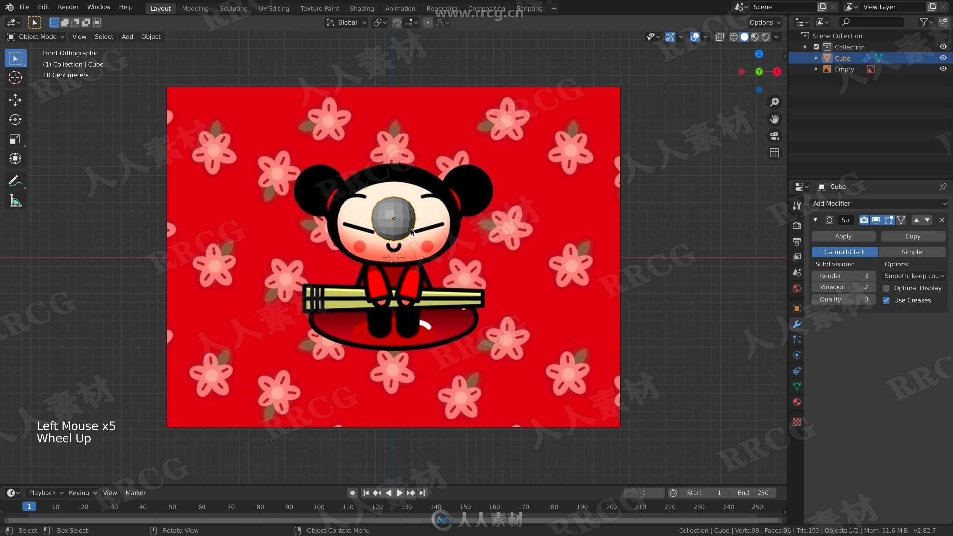Hide the Collection in outliner

coord(943,47)
